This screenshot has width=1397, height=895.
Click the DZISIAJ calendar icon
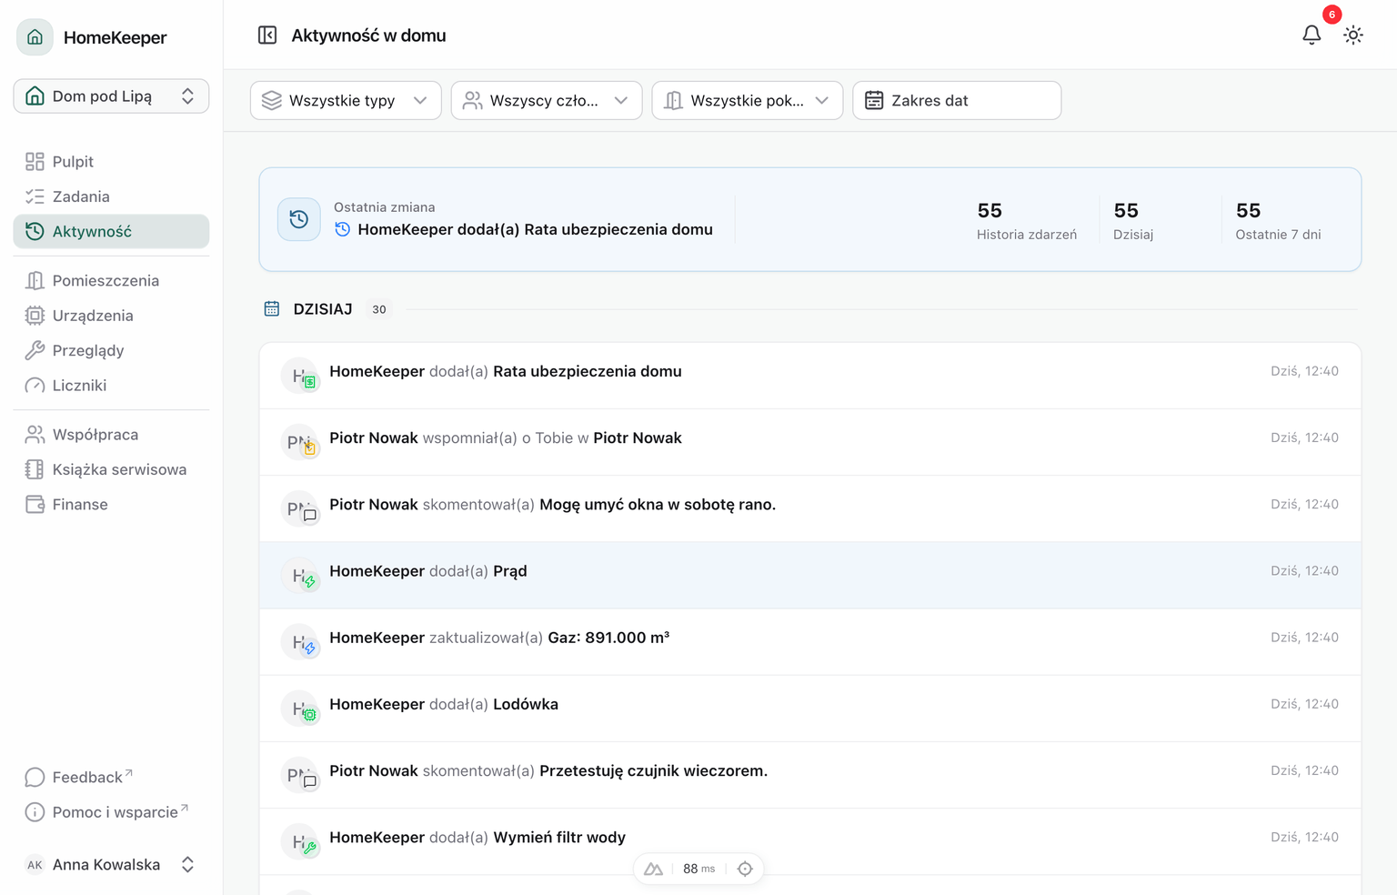pyautogui.click(x=272, y=309)
